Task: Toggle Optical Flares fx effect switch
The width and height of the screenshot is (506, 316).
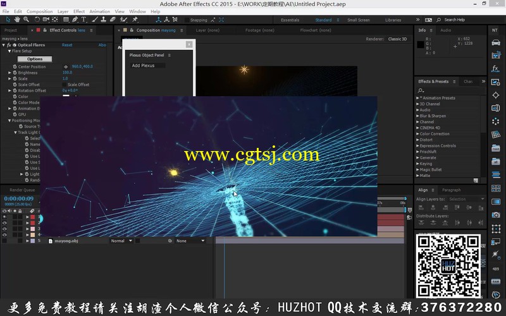Action: coord(9,45)
